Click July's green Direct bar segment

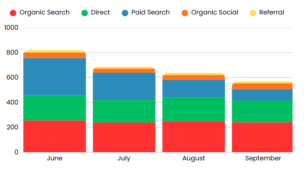124,111
